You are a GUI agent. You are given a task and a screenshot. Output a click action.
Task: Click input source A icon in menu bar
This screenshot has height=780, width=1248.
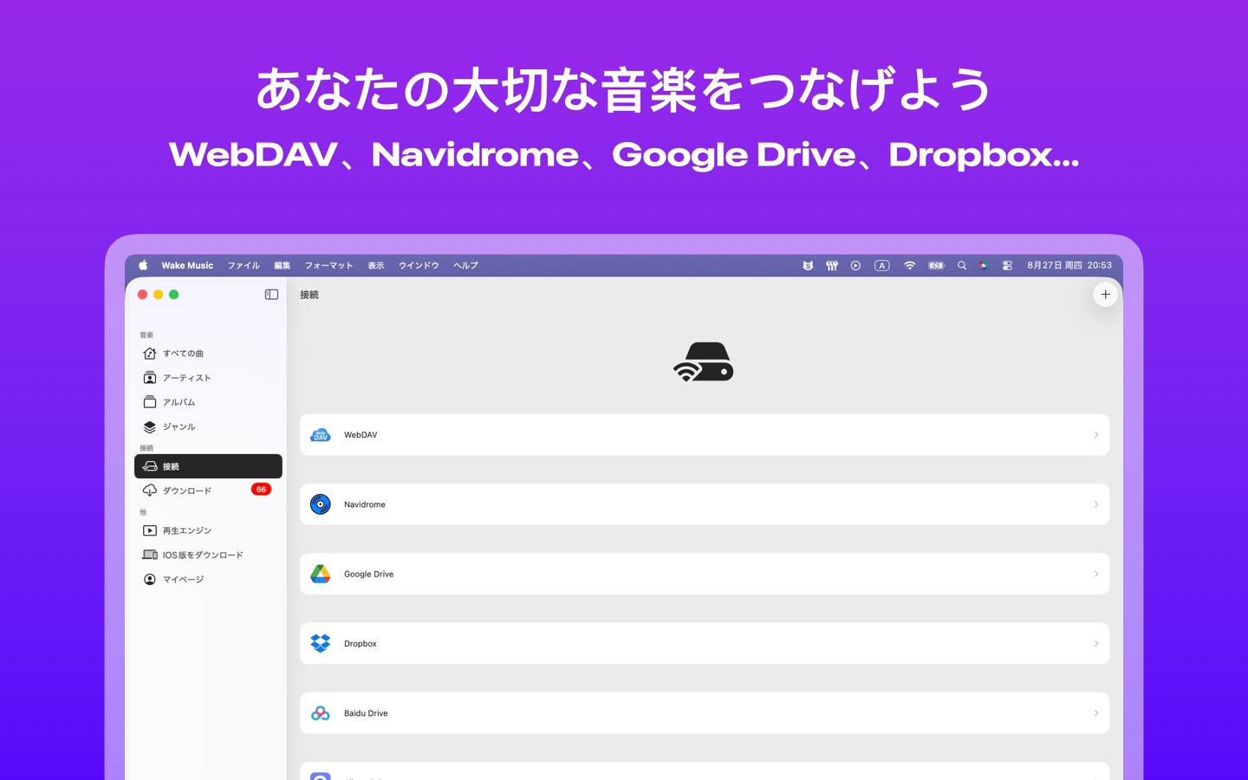[x=882, y=265]
